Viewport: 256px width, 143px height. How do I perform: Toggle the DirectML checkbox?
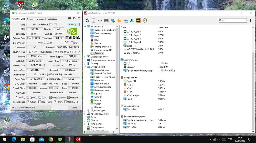[68, 97]
